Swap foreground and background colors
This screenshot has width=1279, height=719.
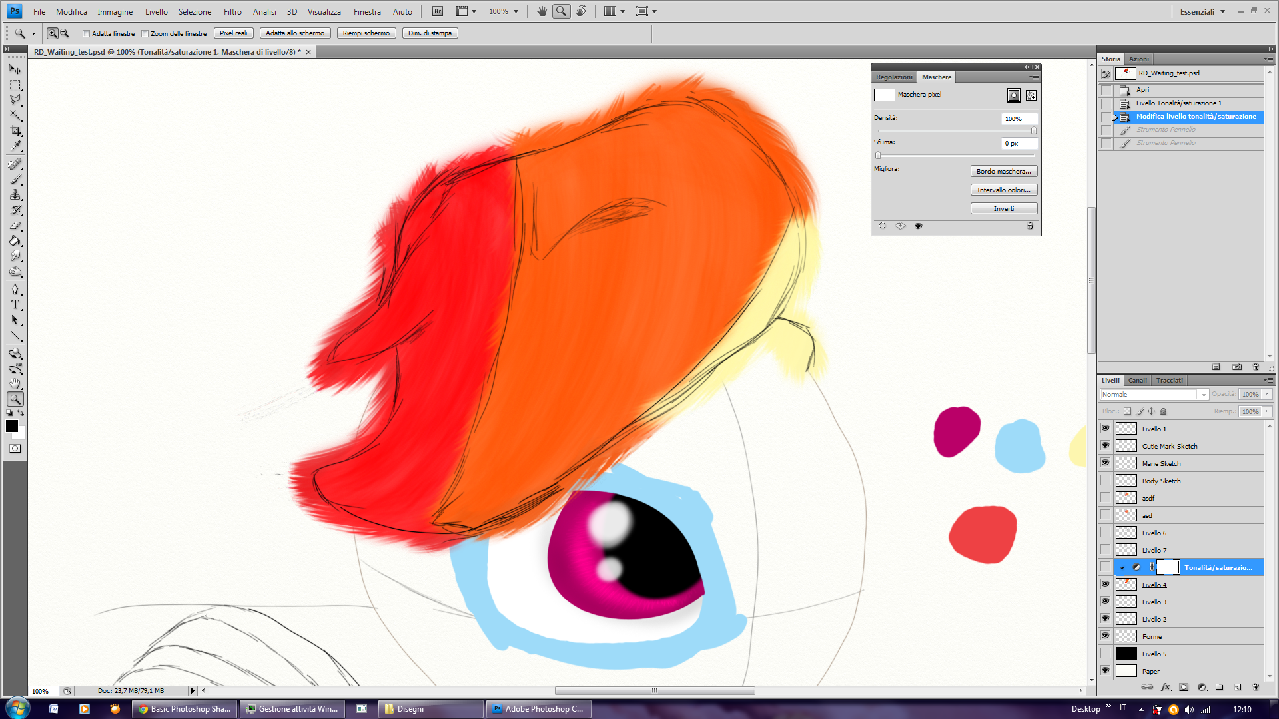tap(21, 413)
